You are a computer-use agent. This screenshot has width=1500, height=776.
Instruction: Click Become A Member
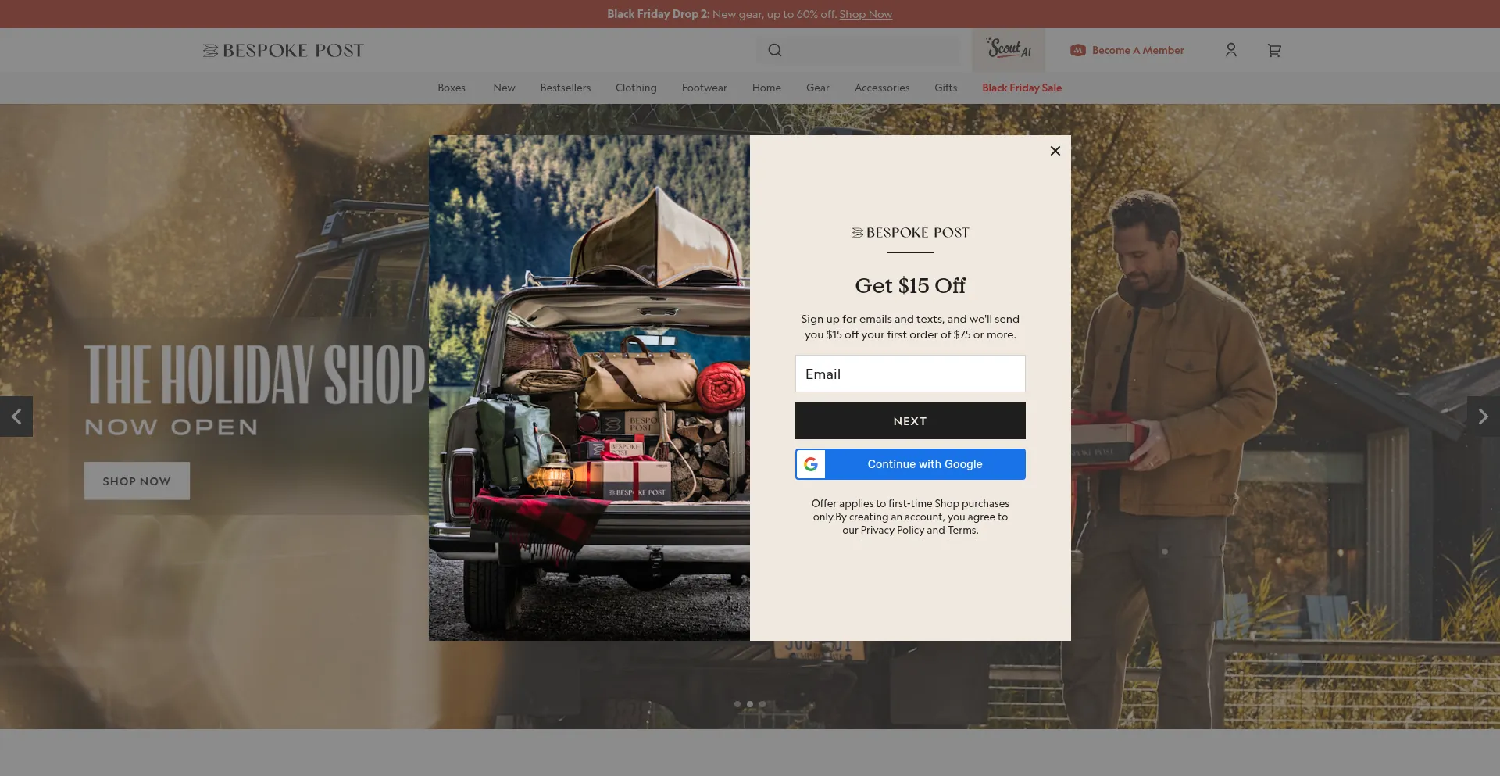[x=1127, y=50]
